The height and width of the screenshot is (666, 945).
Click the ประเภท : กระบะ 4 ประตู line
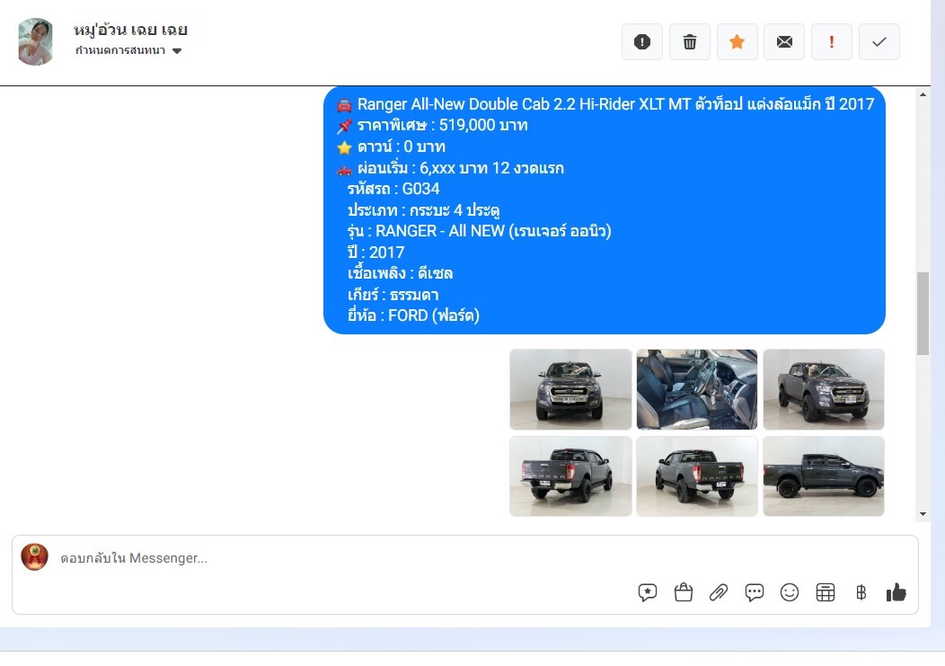coord(424,210)
